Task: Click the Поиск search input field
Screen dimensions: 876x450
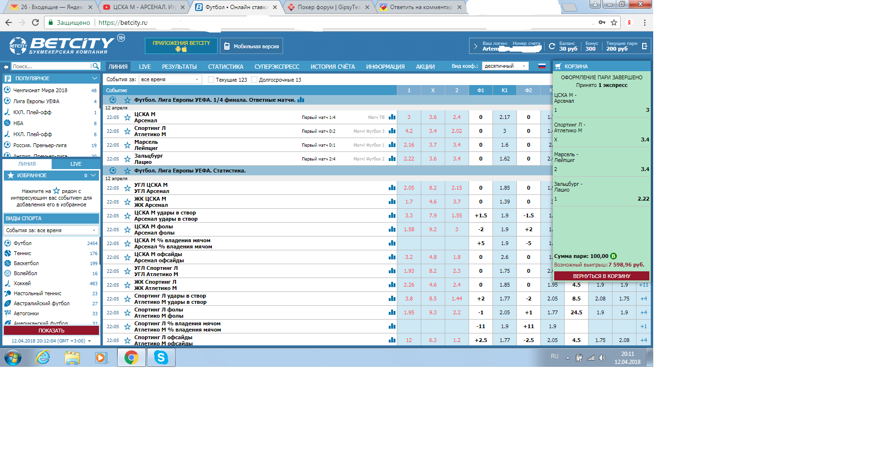Action: 51,66
